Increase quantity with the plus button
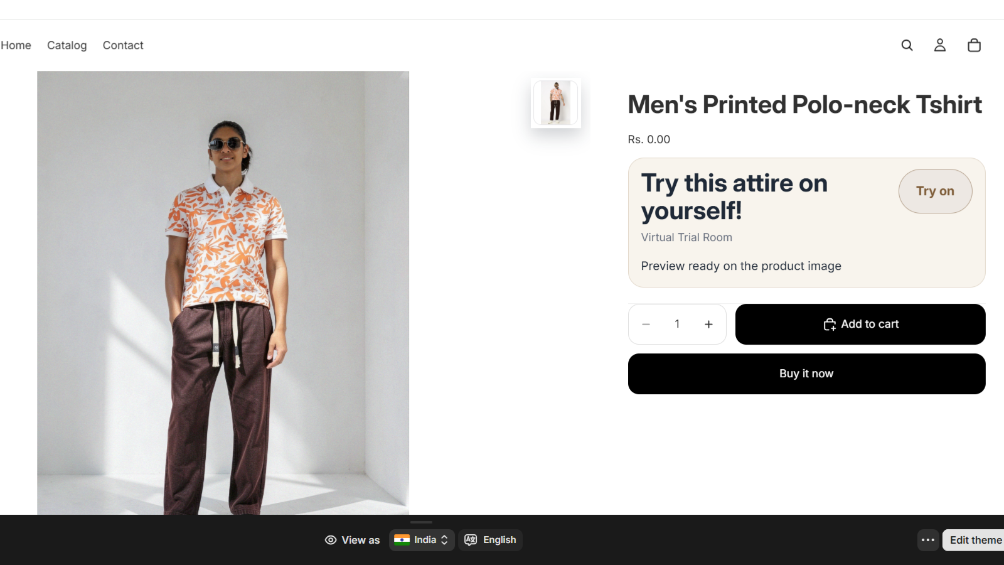Image resolution: width=1004 pixels, height=565 pixels. coord(708,325)
